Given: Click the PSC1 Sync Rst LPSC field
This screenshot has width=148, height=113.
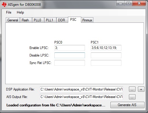Looking at the screenshot, I should (x=106, y=63).
